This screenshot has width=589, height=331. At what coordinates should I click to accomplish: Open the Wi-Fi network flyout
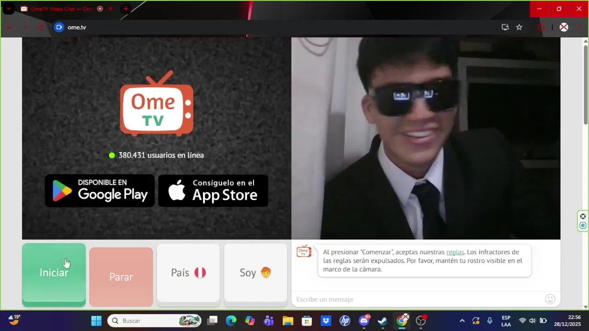[x=522, y=320]
